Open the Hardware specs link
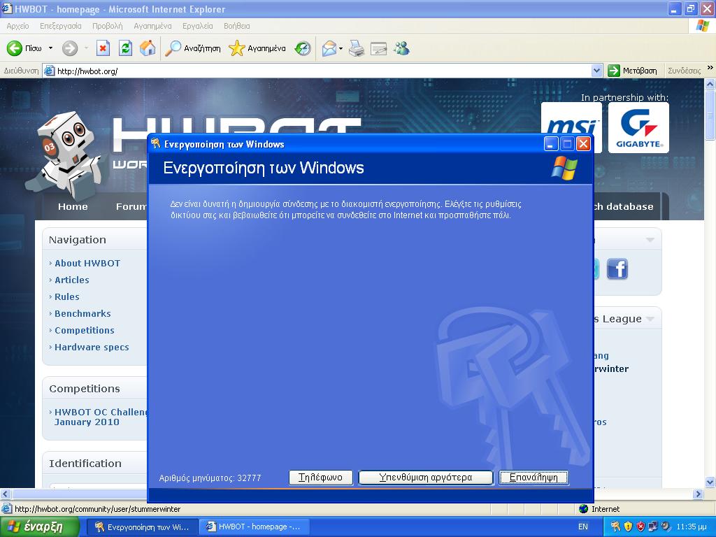Image resolution: width=716 pixels, height=537 pixels. tap(92, 348)
